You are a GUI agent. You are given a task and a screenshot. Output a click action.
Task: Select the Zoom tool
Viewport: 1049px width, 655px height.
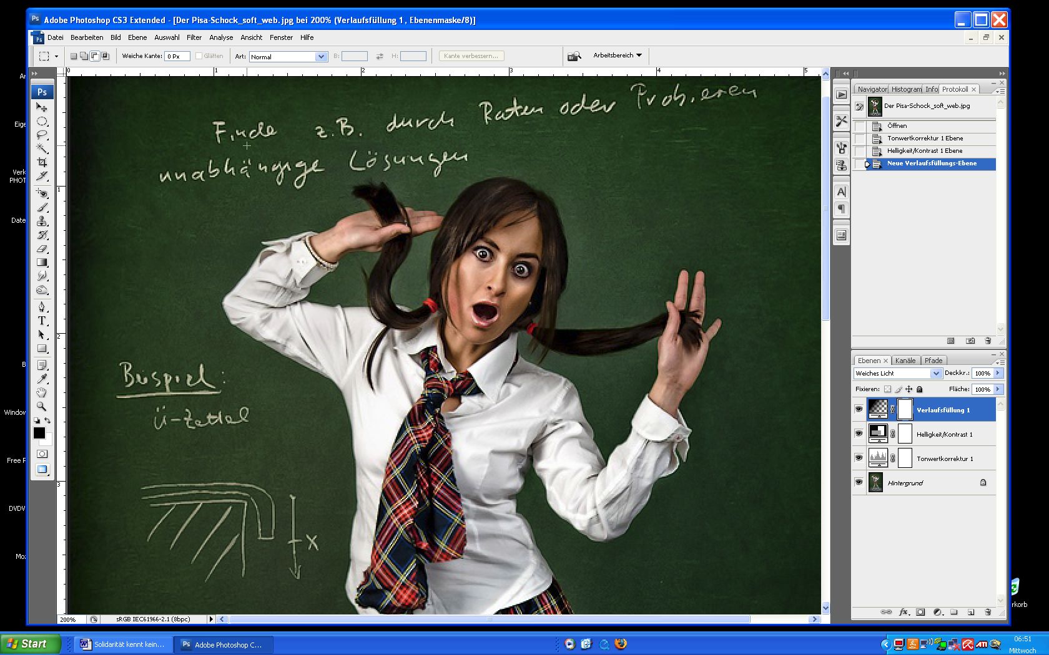pyautogui.click(x=42, y=406)
